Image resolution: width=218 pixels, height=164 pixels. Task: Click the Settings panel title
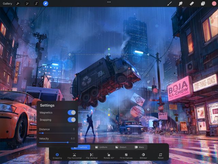click(47, 105)
